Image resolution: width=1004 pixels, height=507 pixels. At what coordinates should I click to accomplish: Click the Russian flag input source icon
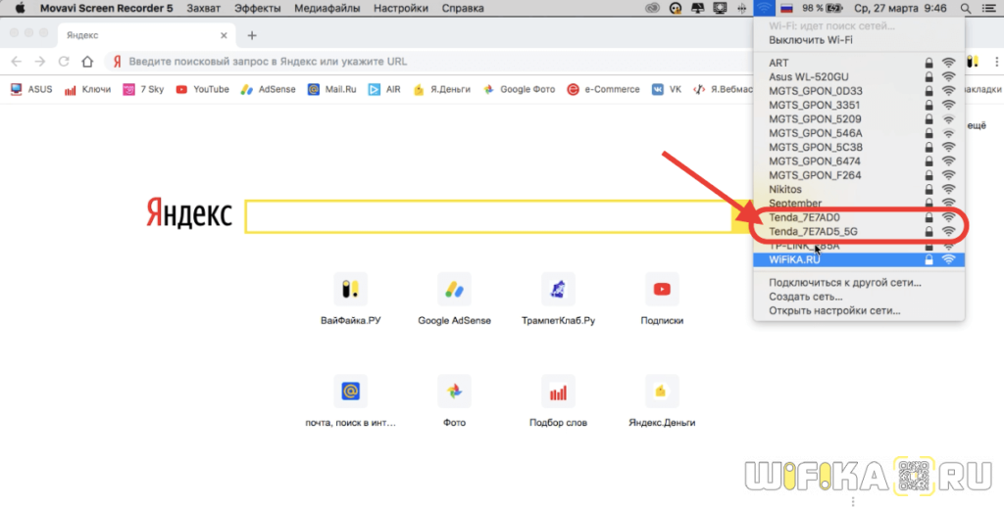pos(787,8)
